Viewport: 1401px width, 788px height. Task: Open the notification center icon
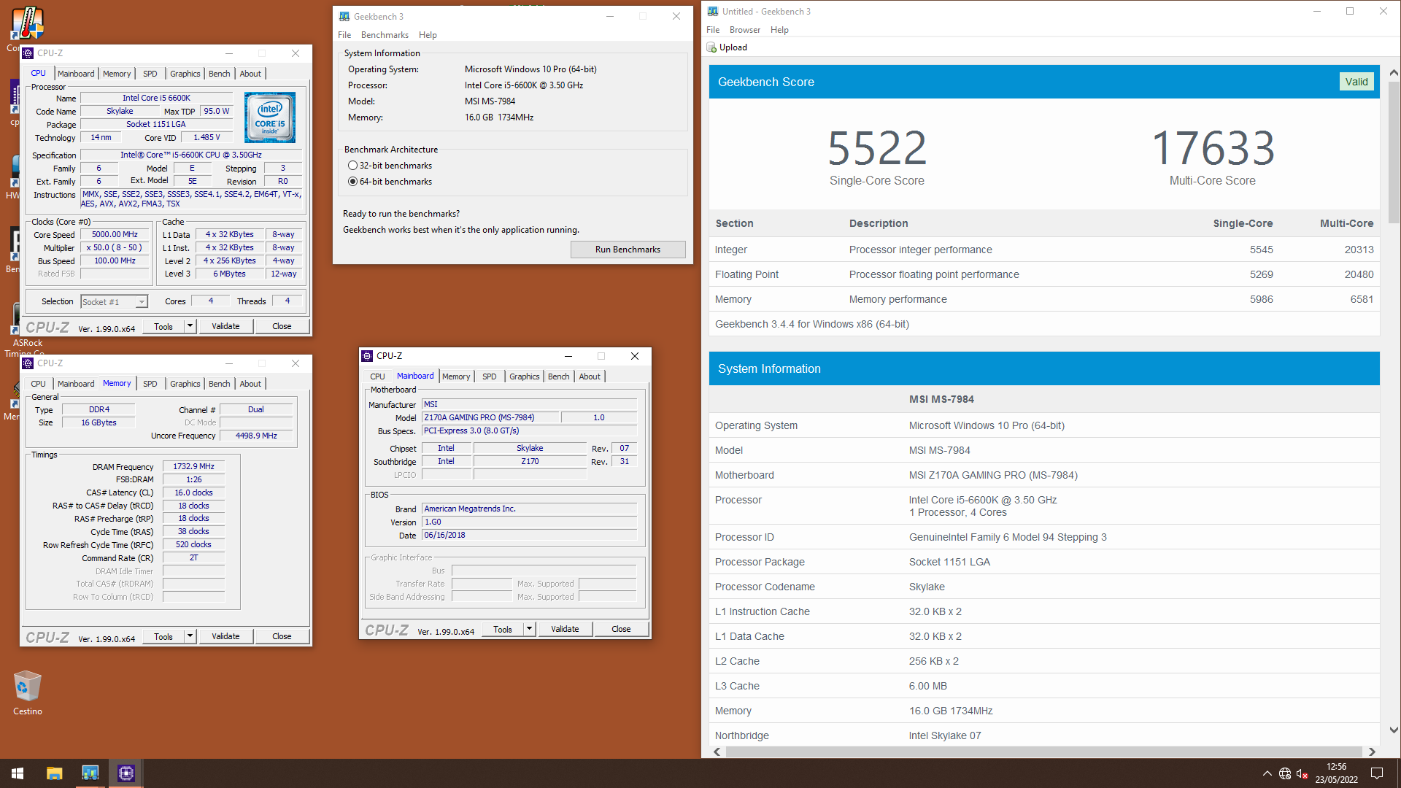click(x=1377, y=773)
